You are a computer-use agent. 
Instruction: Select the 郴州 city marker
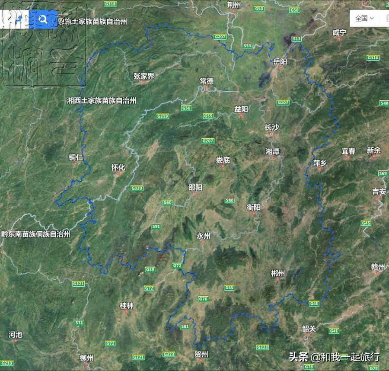click(x=277, y=279)
